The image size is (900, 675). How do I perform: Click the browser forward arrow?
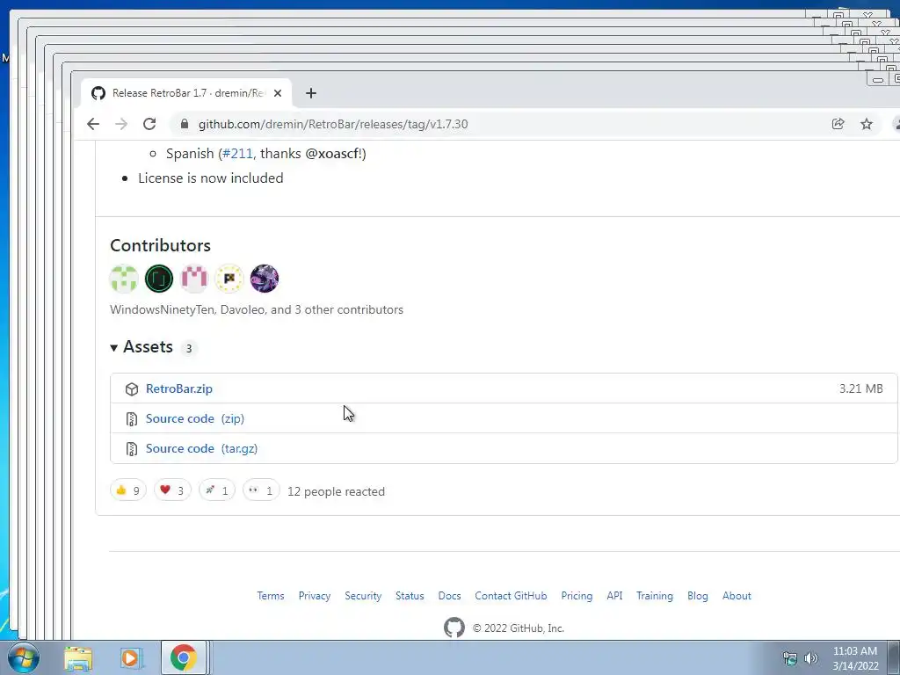tap(121, 124)
